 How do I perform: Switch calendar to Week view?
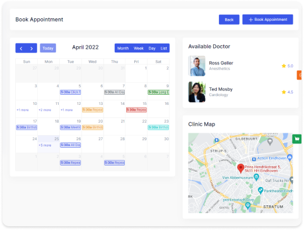click(139, 48)
